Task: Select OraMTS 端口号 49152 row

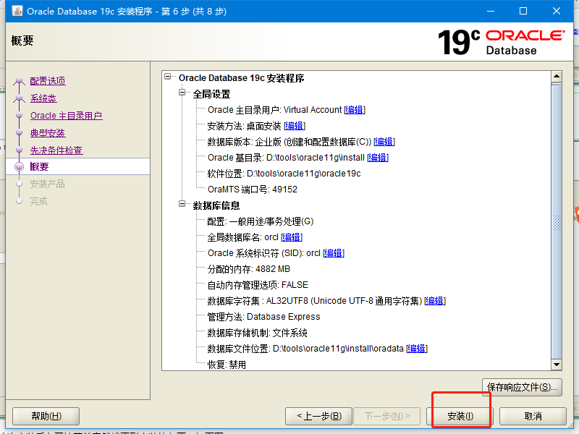Action: (x=252, y=190)
